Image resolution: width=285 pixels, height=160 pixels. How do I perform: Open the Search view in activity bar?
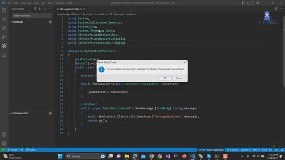tap(4, 19)
